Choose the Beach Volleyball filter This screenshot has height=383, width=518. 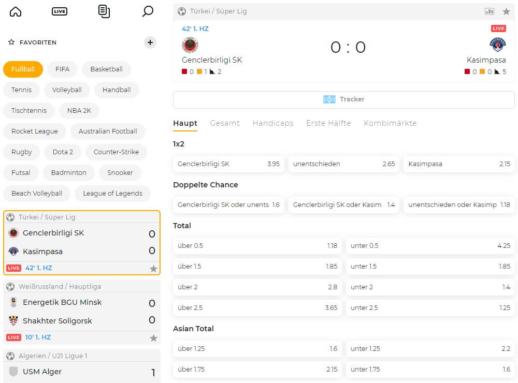[x=37, y=194]
